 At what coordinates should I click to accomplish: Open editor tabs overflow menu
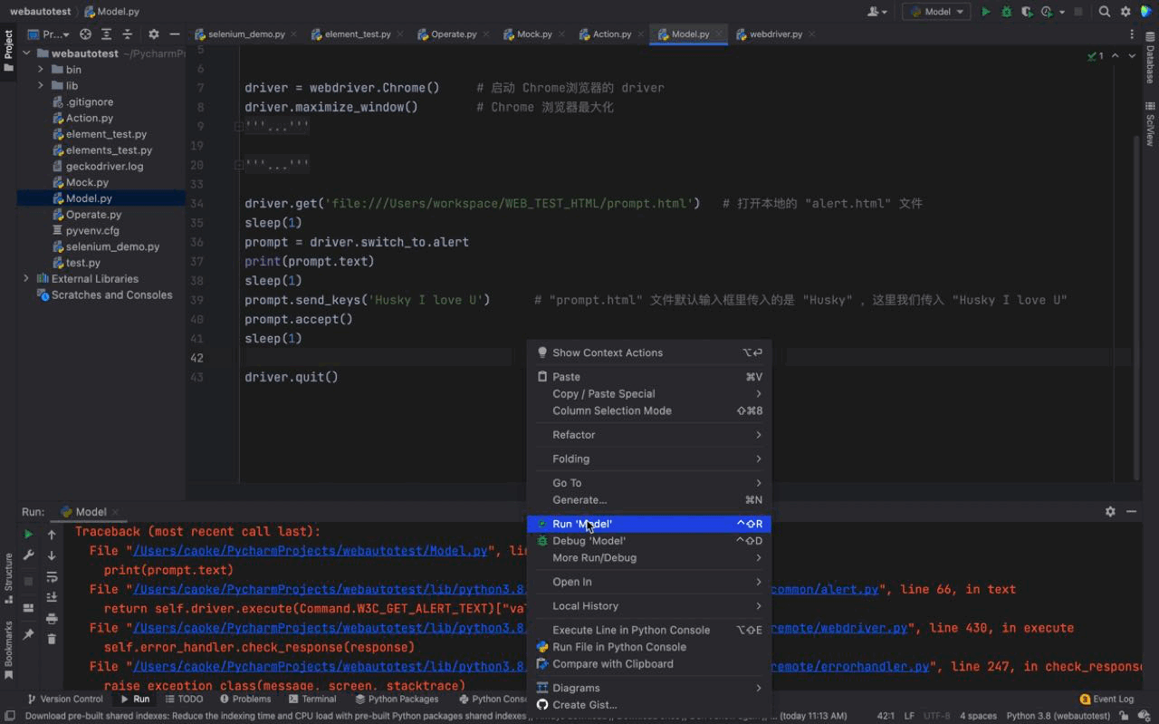click(x=1132, y=34)
